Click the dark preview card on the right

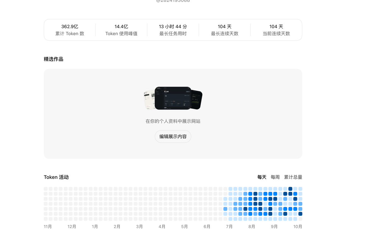coord(197,100)
